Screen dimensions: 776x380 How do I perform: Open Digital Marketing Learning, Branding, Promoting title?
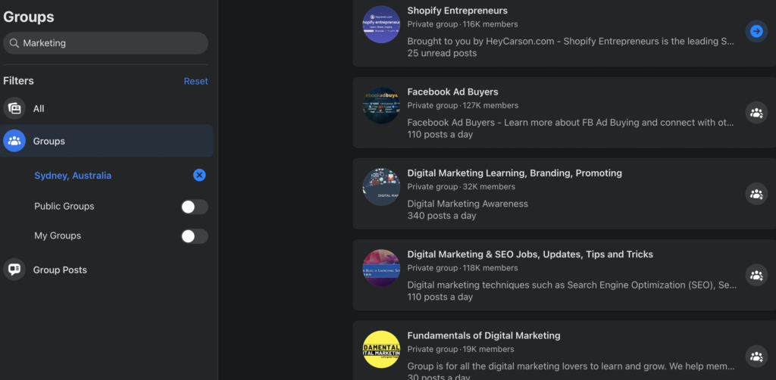[515, 173]
